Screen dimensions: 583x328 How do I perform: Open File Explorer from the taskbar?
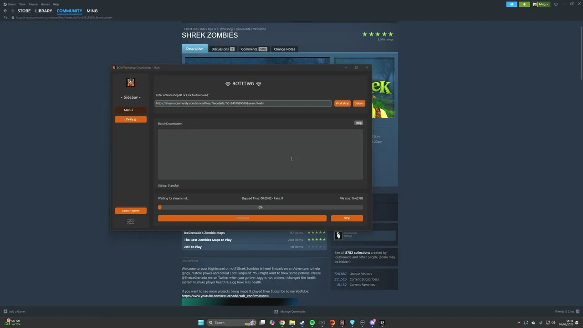point(292,323)
